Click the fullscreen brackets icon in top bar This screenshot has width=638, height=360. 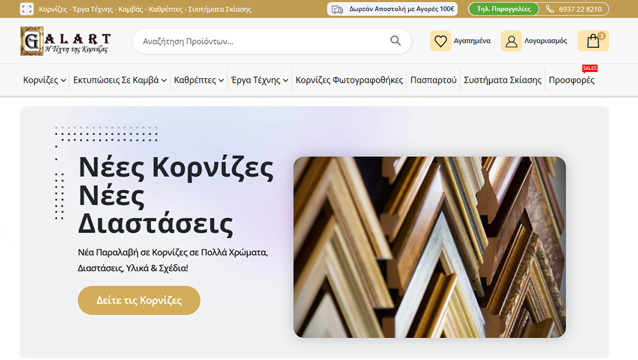27,9
